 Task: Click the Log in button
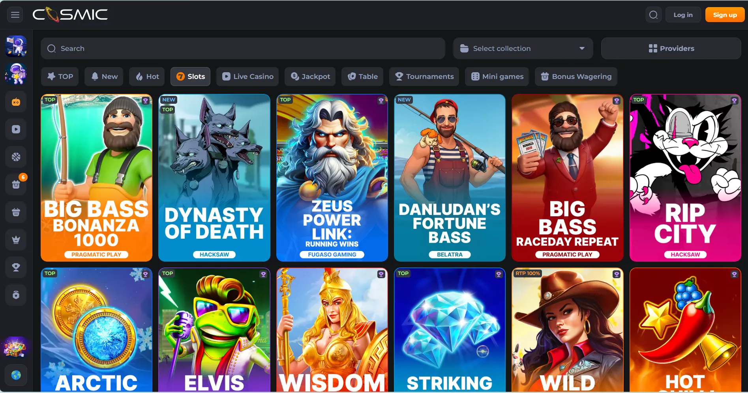683,15
